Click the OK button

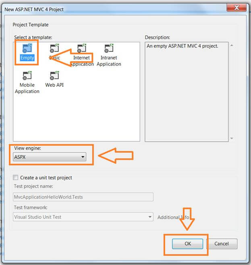tap(188, 244)
